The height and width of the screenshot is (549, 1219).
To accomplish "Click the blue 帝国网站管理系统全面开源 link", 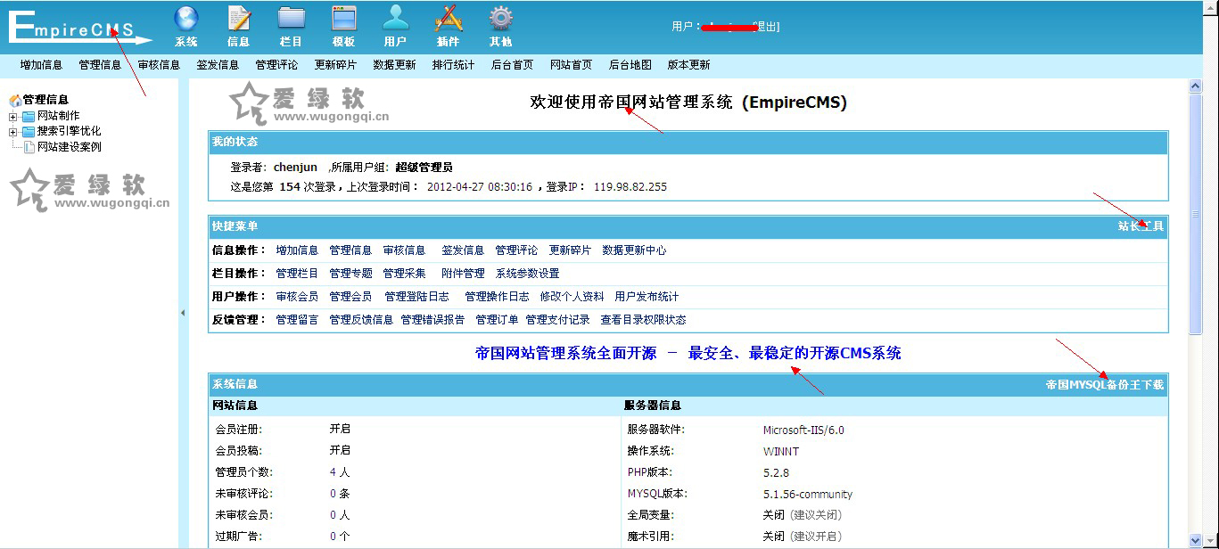I will click(x=566, y=353).
